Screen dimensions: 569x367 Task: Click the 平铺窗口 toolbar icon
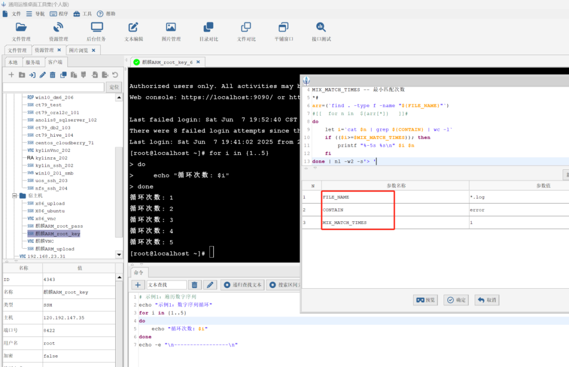pos(284,31)
